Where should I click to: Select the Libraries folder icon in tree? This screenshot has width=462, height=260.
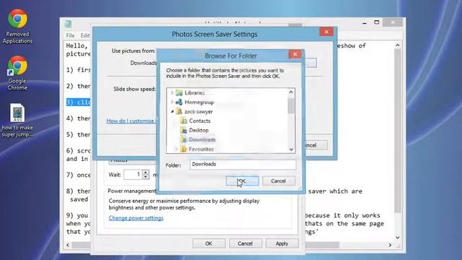point(179,93)
